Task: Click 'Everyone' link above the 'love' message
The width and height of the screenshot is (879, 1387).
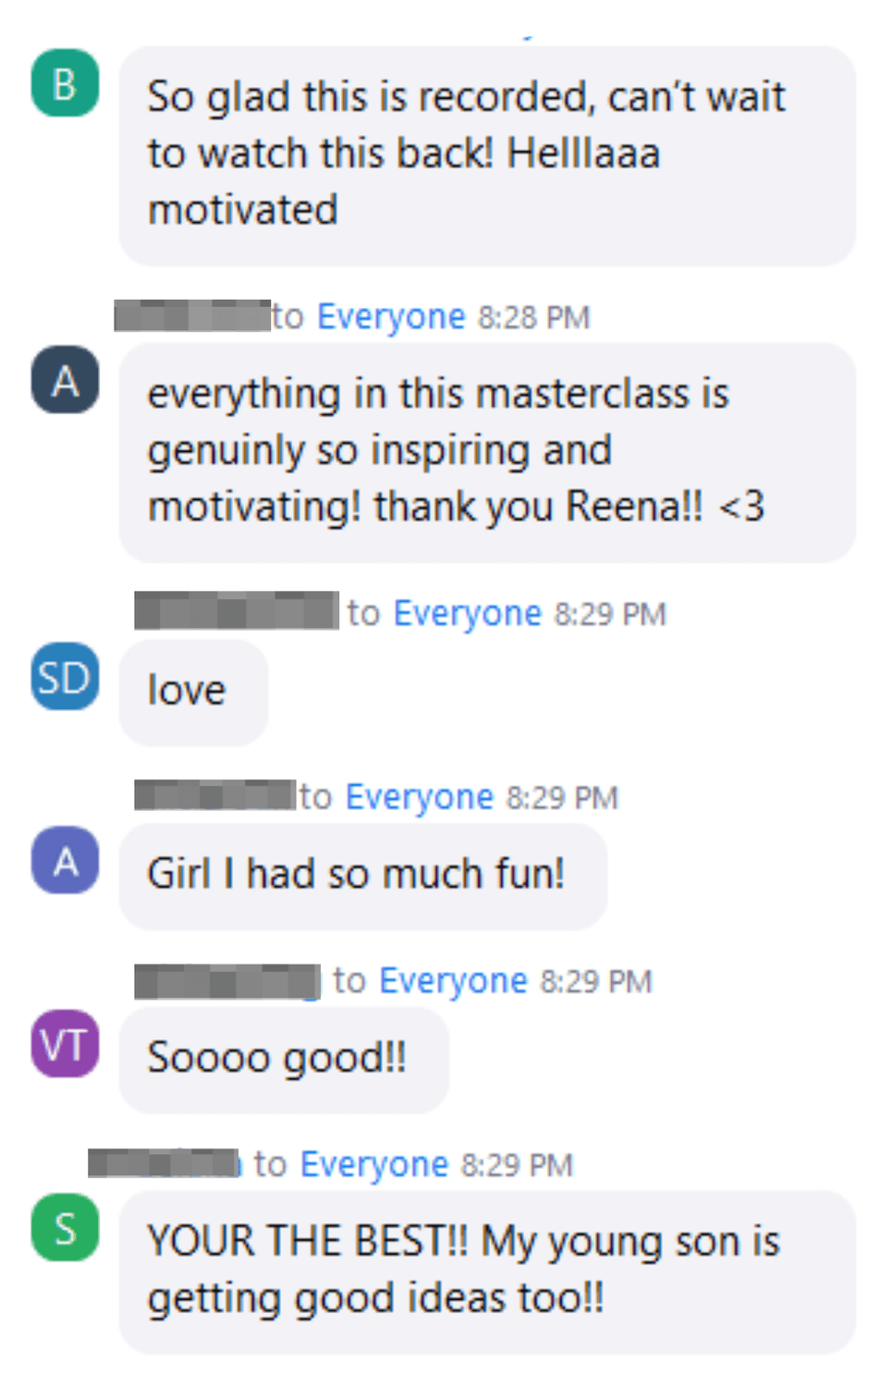Action: (468, 614)
